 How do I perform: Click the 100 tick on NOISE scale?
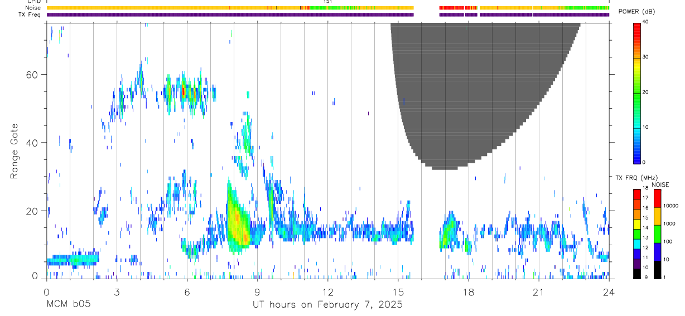[x=668, y=241]
